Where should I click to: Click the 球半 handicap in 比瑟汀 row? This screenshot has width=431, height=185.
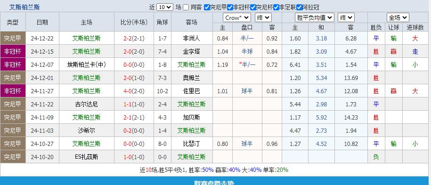click(x=247, y=144)
